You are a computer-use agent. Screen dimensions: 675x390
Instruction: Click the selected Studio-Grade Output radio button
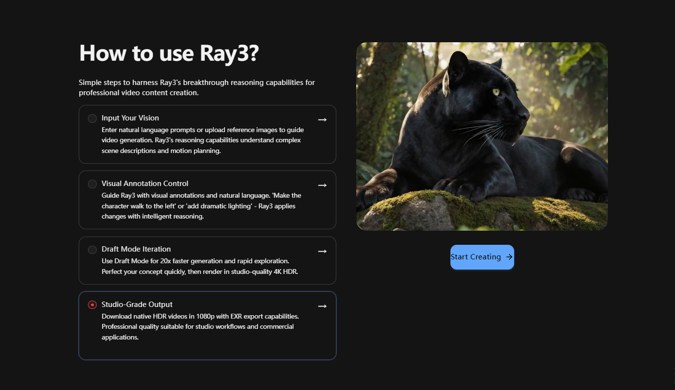[x=92, y=305]
